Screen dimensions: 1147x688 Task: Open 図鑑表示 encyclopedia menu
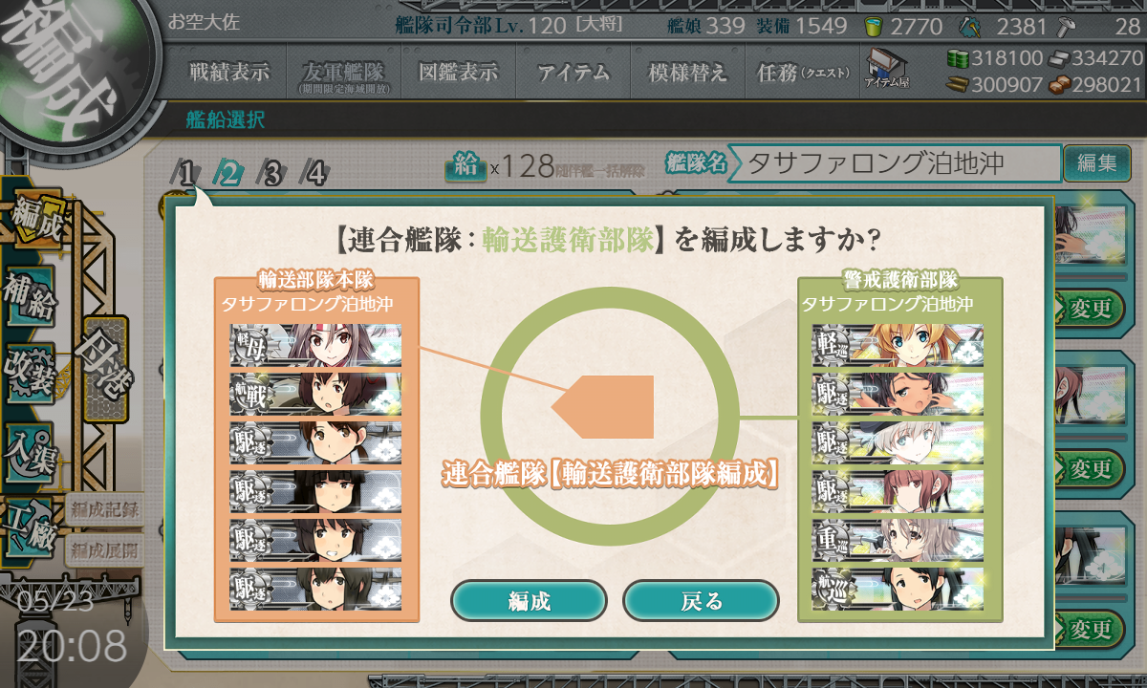(459, 72)
